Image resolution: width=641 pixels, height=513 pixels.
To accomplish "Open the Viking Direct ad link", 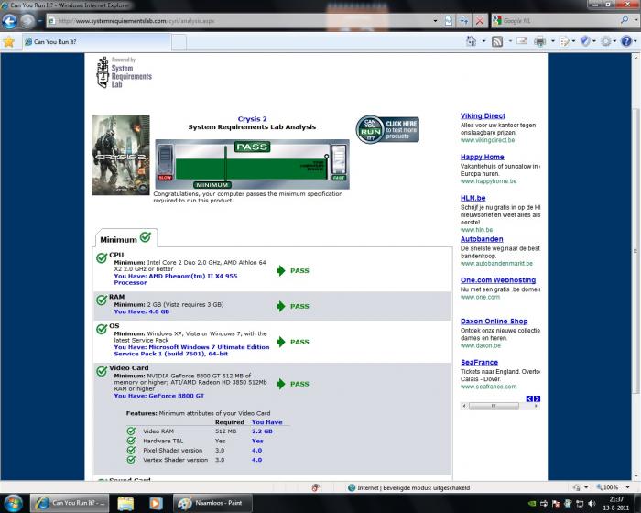I will click(x=483, y=116).
